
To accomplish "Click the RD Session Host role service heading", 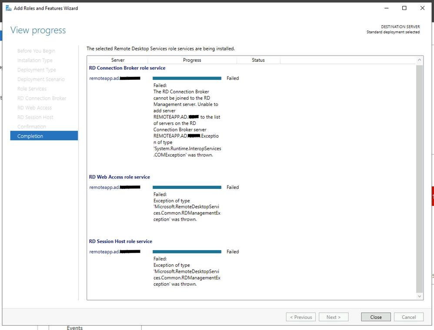I will [120, 241].
